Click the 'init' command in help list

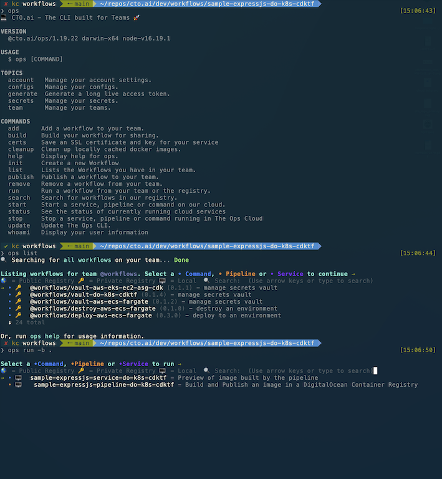(15, 163)
